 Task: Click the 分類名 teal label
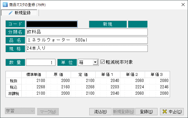tap(15, 32)
